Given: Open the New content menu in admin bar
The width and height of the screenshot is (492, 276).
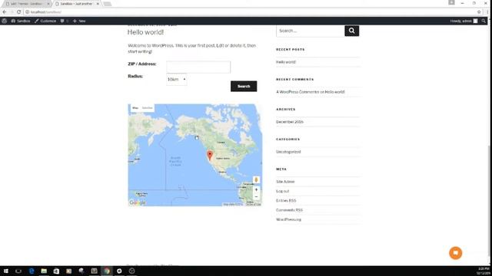Looking at the screenshot, I should pos(79,21).
